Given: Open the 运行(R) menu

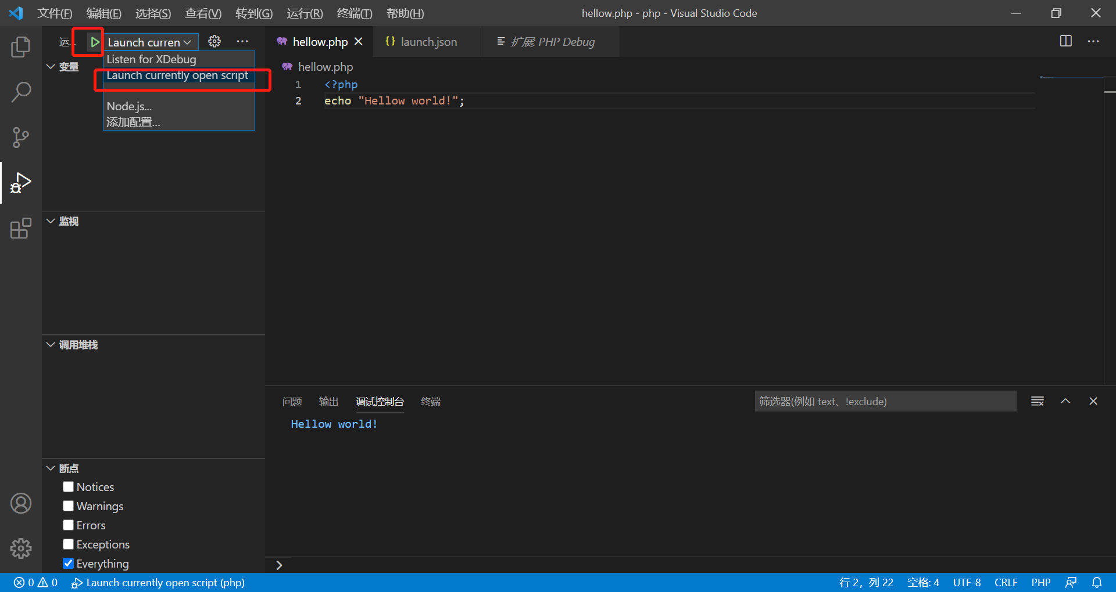Looking at the screenshot, I should [x=305, y=13].
